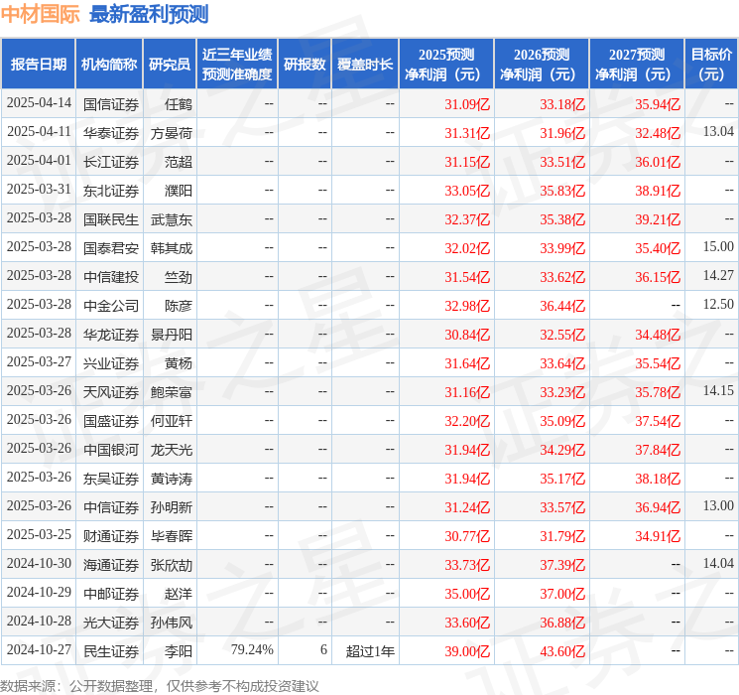Open the 民生证券 institution entry
Screen dimensions: 739x695
tap(111, 651)
